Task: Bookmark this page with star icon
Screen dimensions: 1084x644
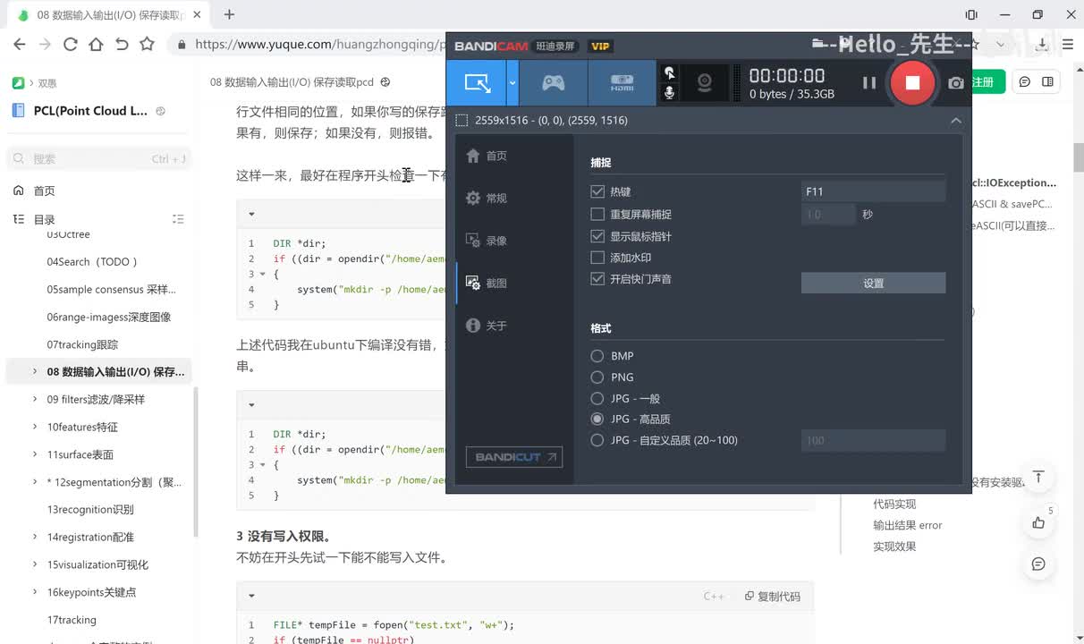Action: click(x=147, y=44)
